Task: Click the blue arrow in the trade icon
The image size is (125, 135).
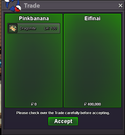Action: pos(10,5)
